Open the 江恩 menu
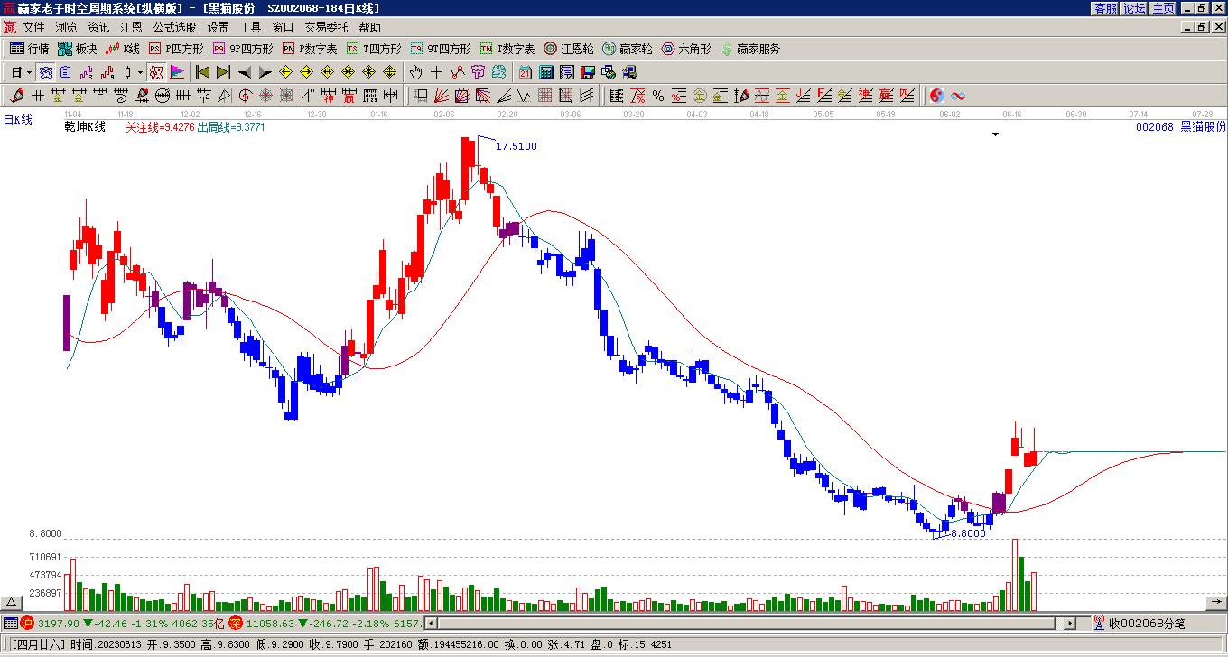 131,28
